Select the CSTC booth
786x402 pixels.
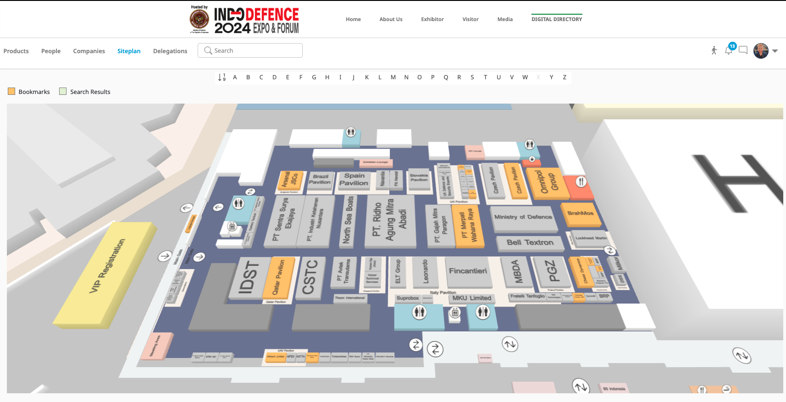click(x=311, y=278)
